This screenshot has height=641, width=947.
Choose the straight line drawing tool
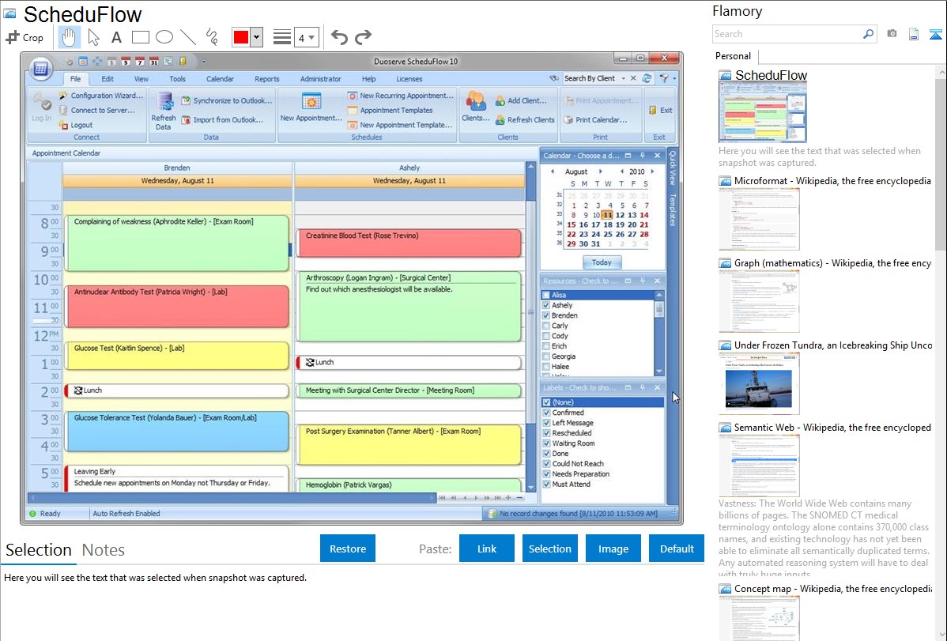point(188,37)
